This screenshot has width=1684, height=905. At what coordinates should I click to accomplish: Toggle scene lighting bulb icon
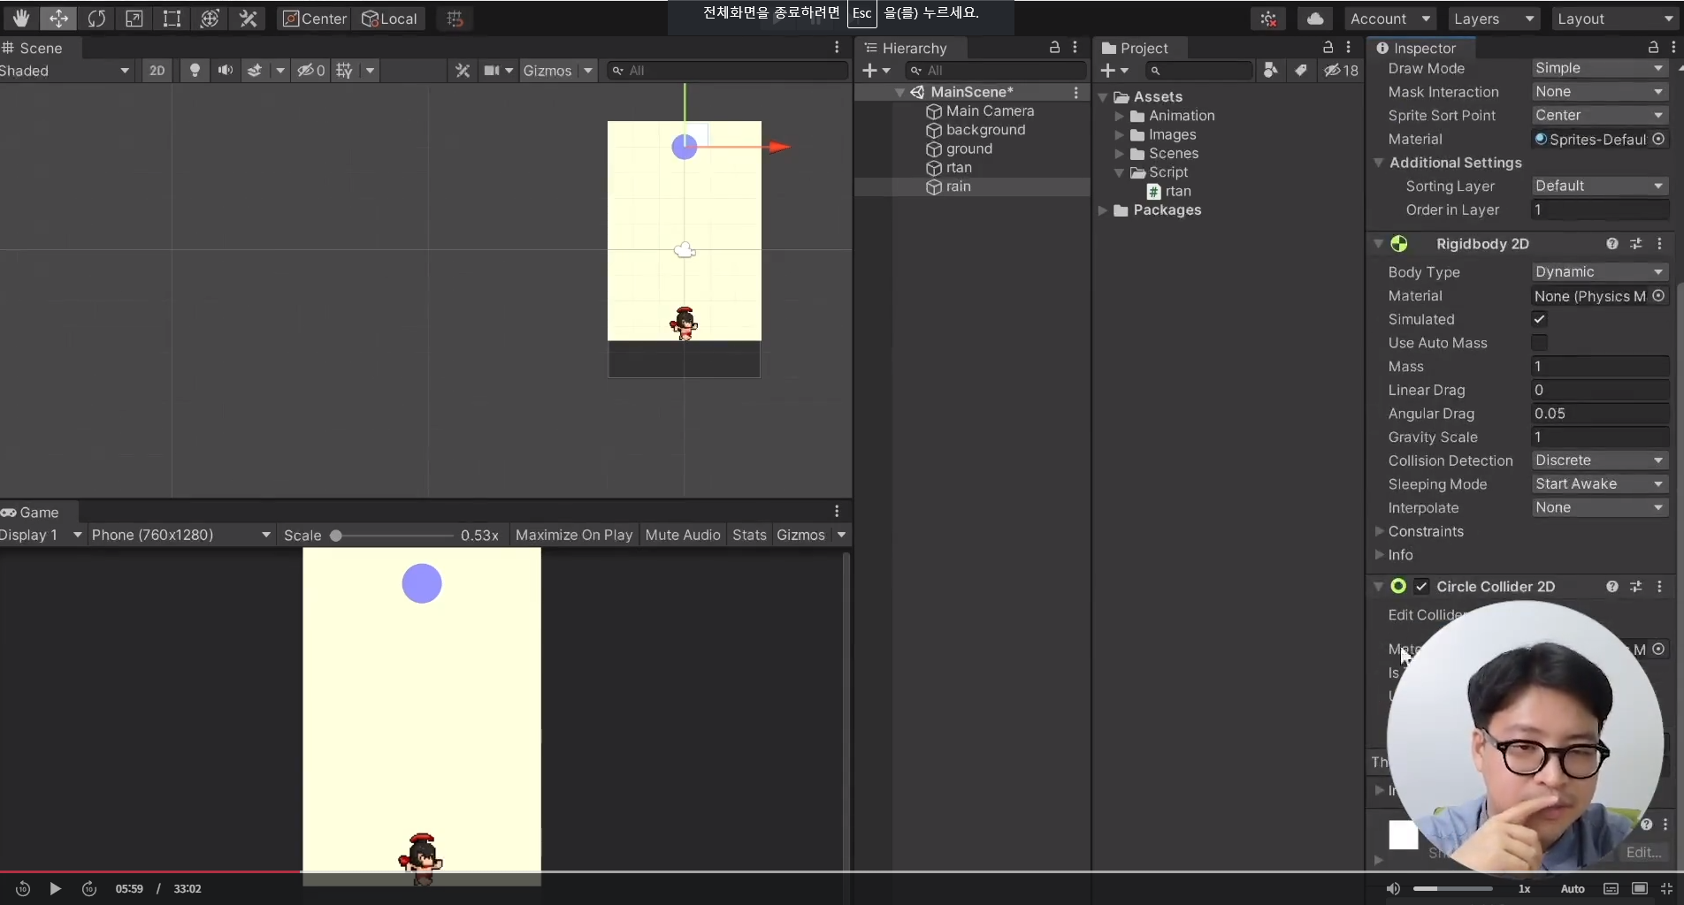(195, 71)
